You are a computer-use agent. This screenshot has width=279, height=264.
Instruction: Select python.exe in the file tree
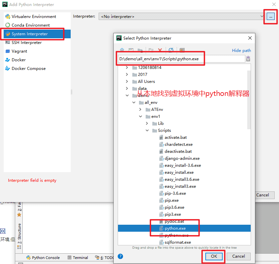pos(184,228)
